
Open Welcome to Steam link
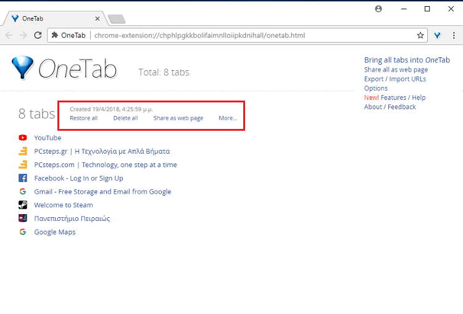tap(64, 205)
